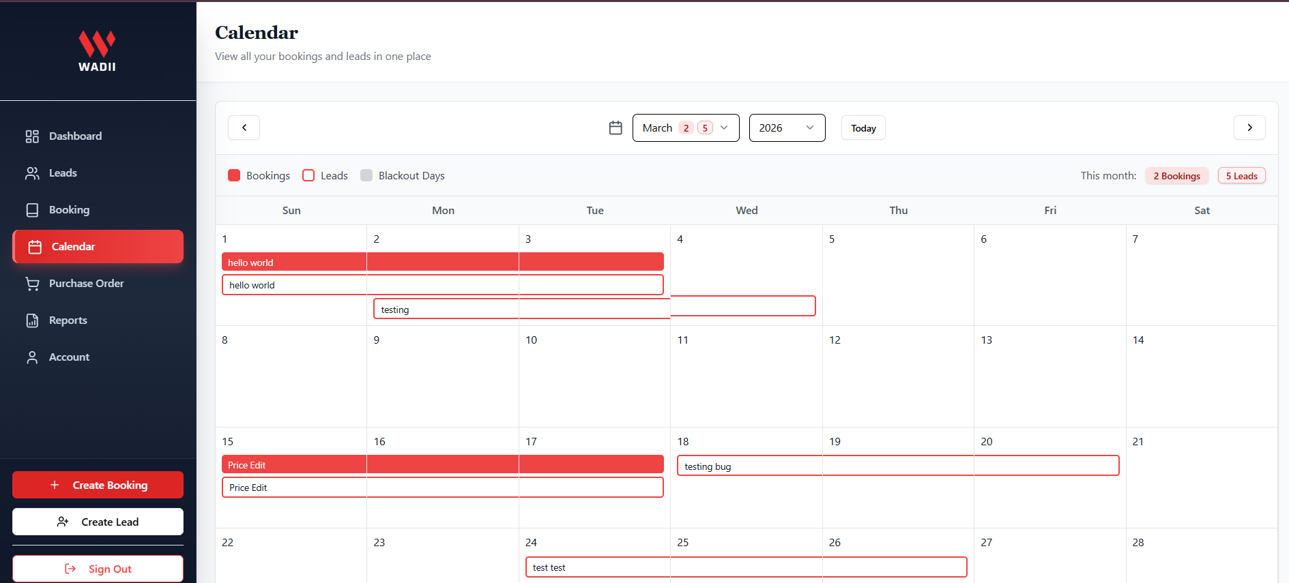Click the 'Sat' column header

point(1202,211)
